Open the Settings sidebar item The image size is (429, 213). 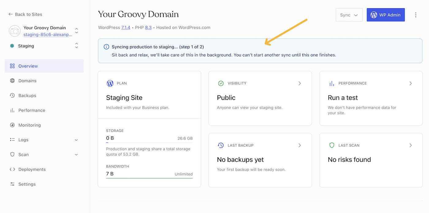44,184
